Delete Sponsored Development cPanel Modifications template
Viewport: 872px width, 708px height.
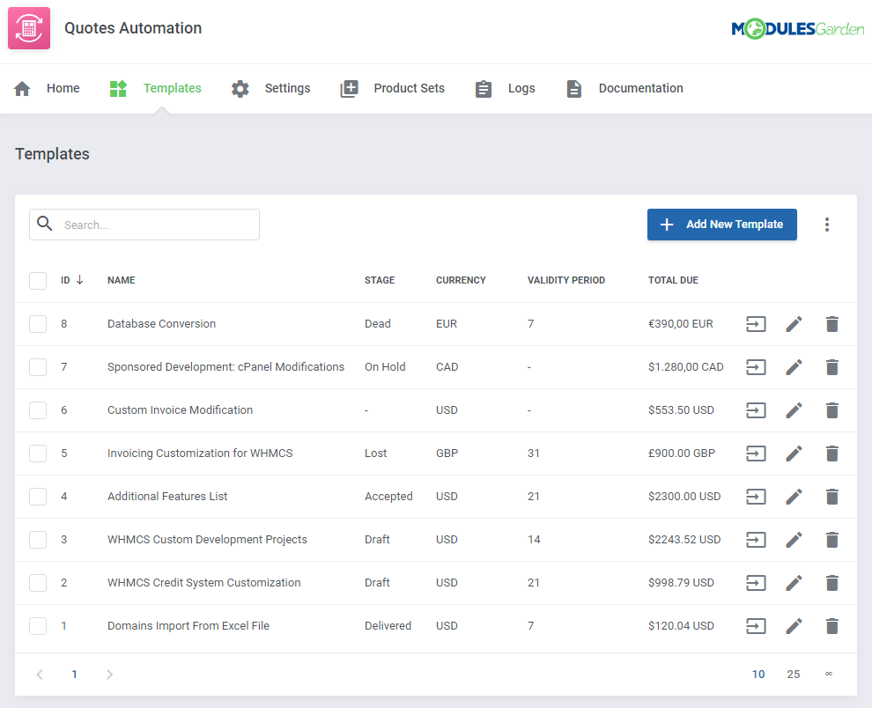[832, 367]
